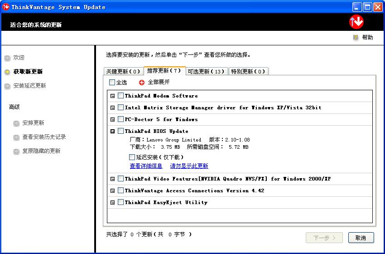This screenshot has height=254, width=385.
Task: Close the System Update window
Action: point(378,7)
